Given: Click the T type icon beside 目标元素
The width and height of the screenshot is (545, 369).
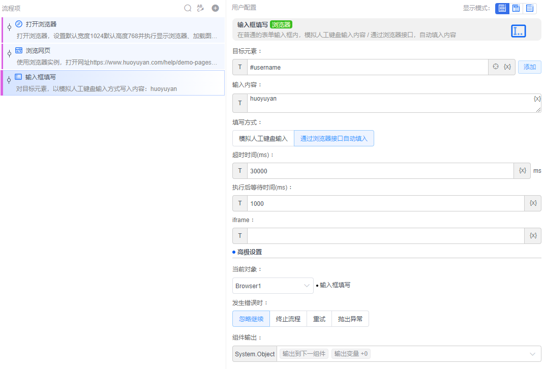Looking at the screenshot, I should (x=239, y=67).
